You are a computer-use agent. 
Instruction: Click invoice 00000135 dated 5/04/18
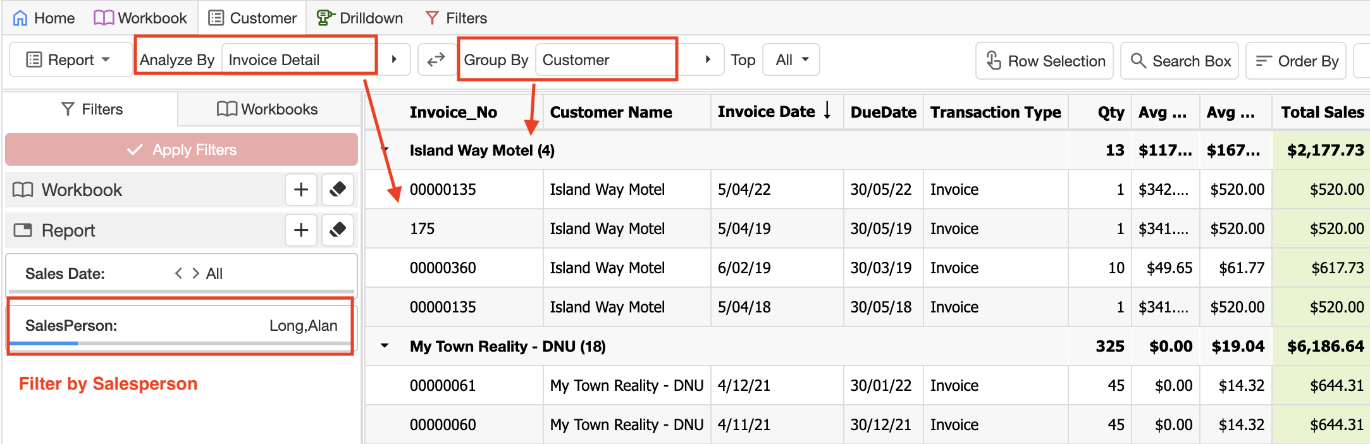point(443,307)
